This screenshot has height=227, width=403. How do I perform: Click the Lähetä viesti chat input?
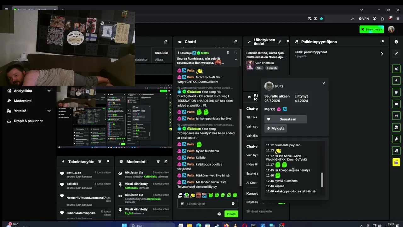(x=208, y=204)
